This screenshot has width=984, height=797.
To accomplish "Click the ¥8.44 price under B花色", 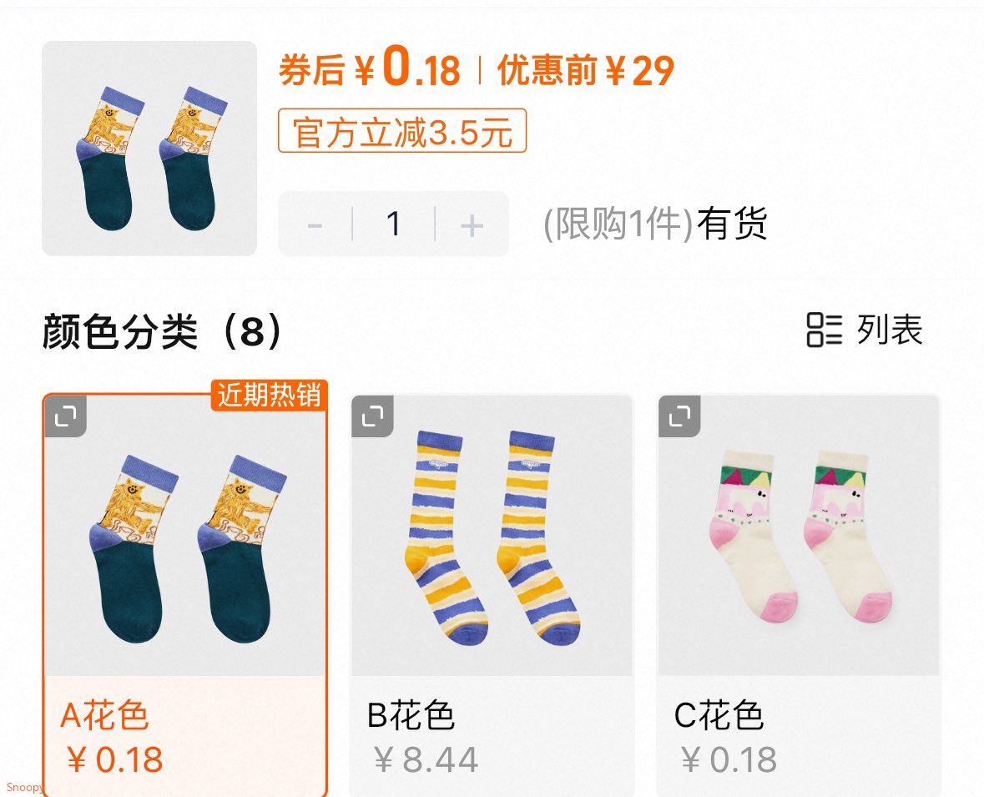I will (426, 760).
